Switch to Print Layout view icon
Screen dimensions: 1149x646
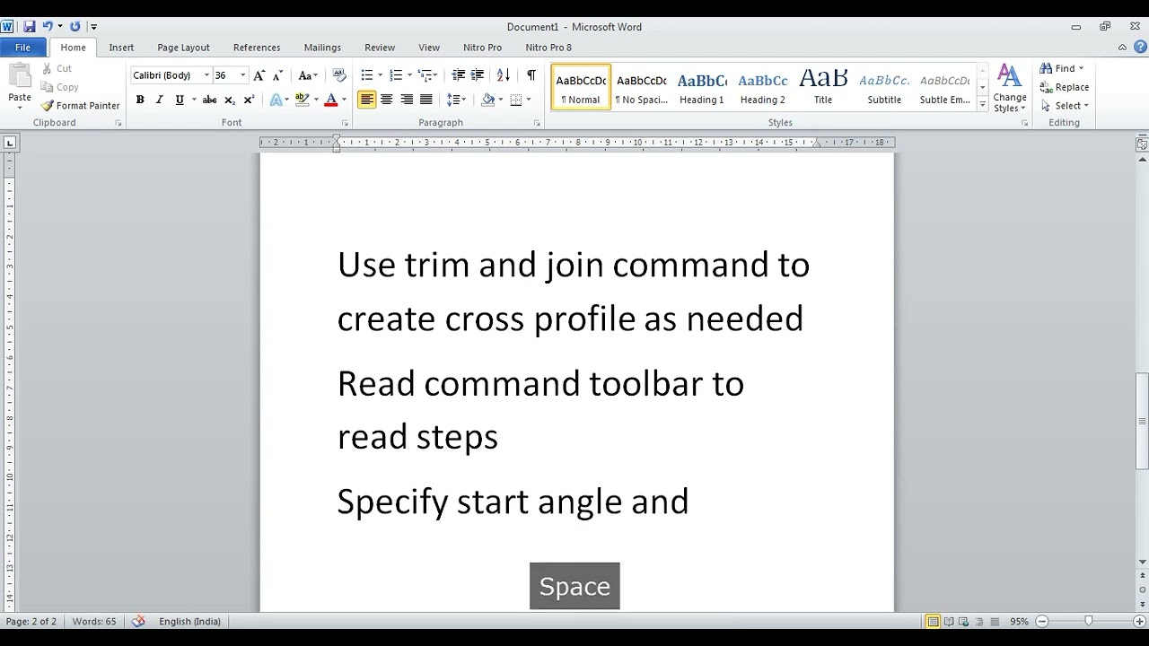(934, 621)
